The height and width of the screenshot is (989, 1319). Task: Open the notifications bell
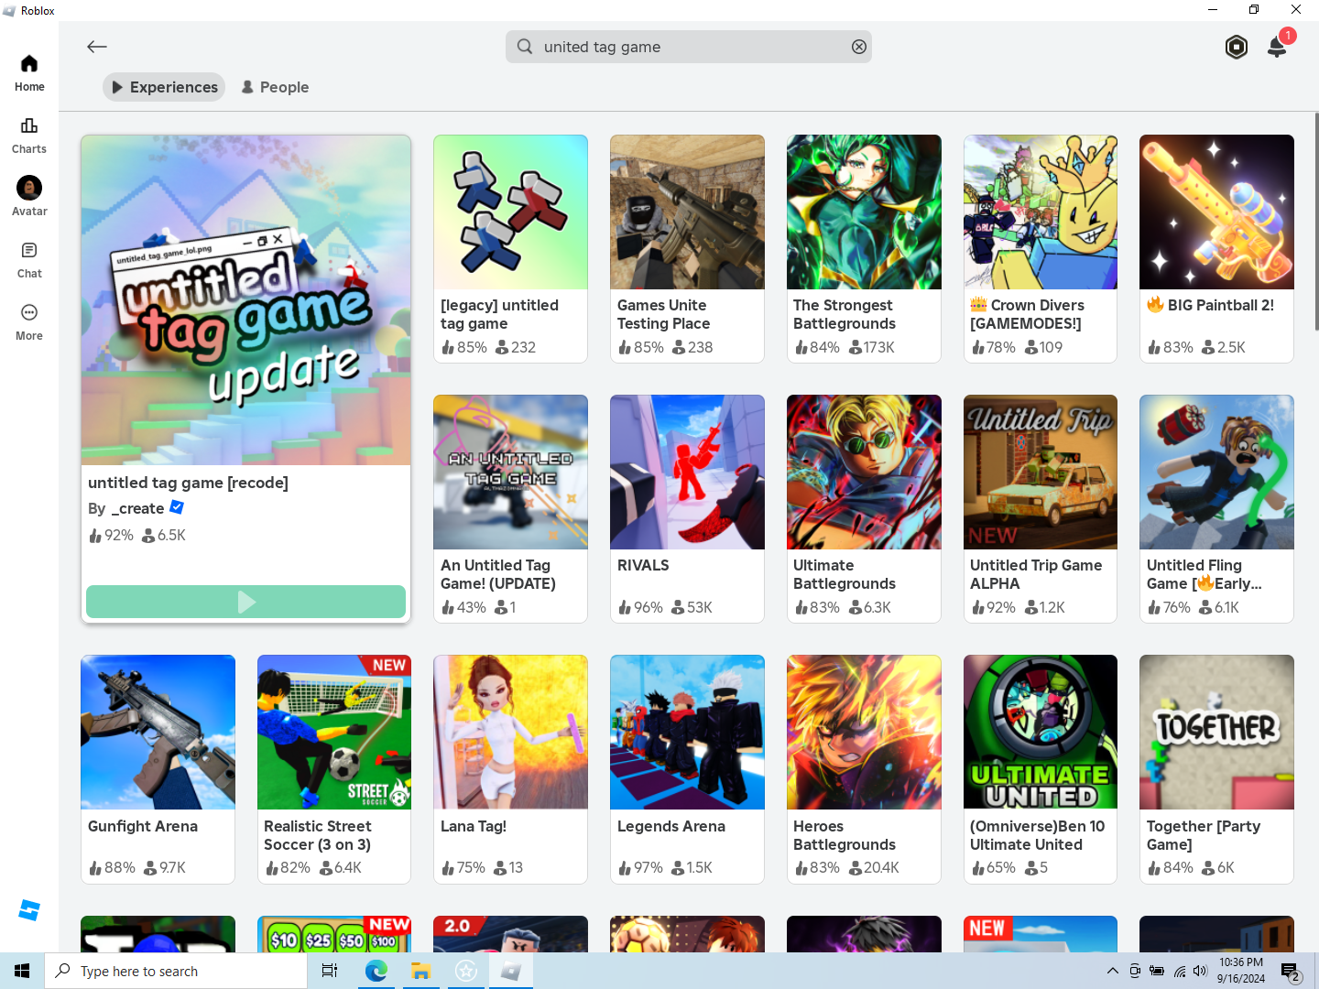pyautogui.click(x=1277, y=47)
